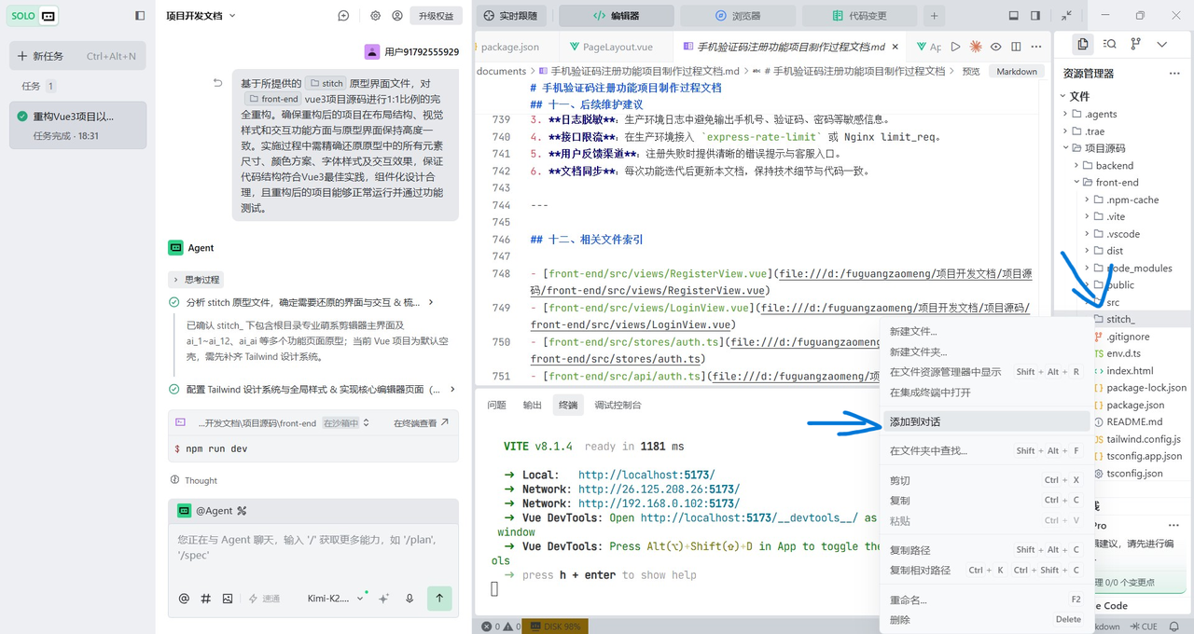The height and width of the screenshot is (634, 1194).
Task: Click the collapse arrows icon
Action: pyautogui.click(x=1066, y=16)
